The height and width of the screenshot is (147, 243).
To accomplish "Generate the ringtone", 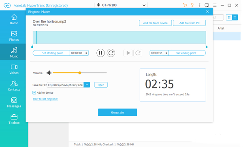I will [x=117, y=112].
